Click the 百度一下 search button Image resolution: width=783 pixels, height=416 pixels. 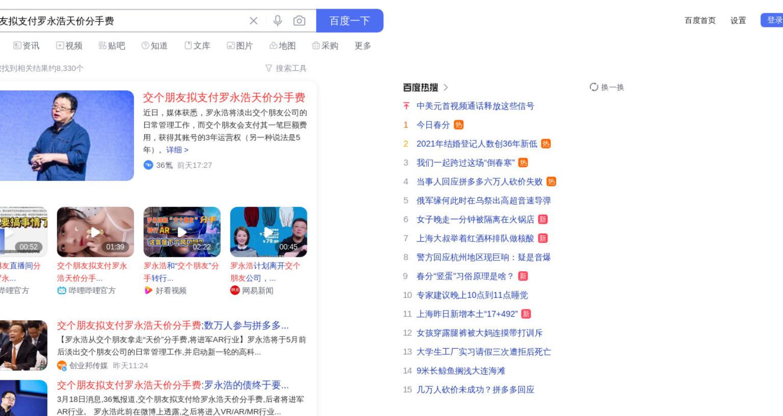(350, 20)
